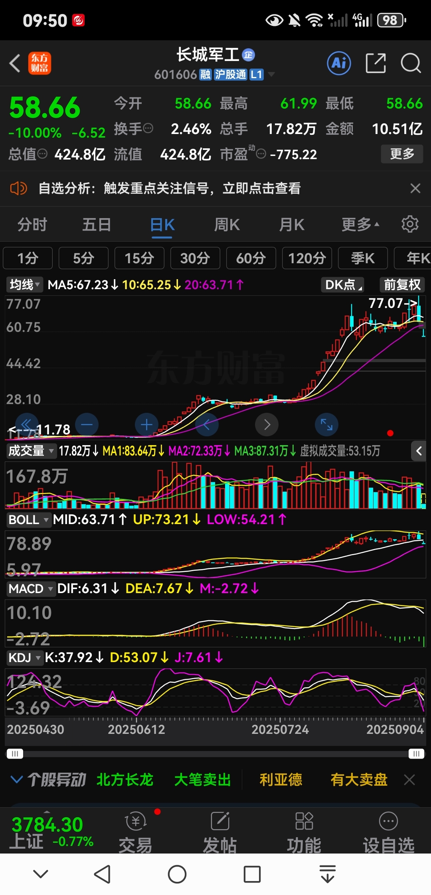Select the 5分 period
431x895 pixels.
tap(83, 258)
